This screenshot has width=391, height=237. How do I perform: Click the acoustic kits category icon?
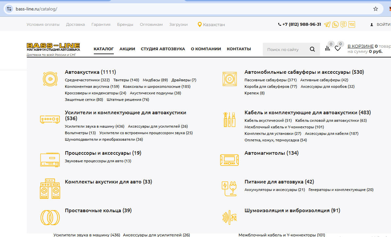(x=50, y=188)
